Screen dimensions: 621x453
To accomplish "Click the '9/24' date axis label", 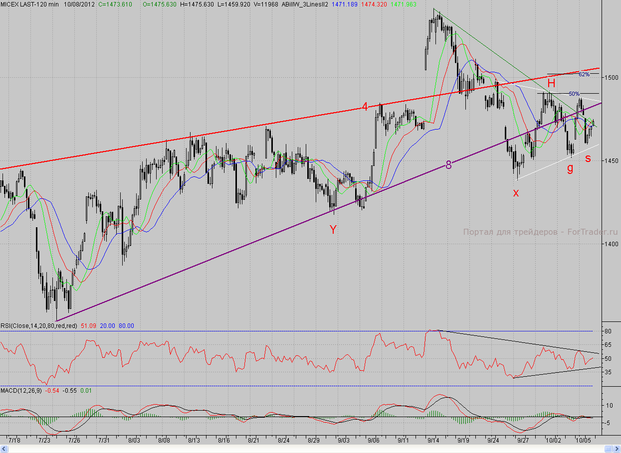I will (x=493, y=441).
